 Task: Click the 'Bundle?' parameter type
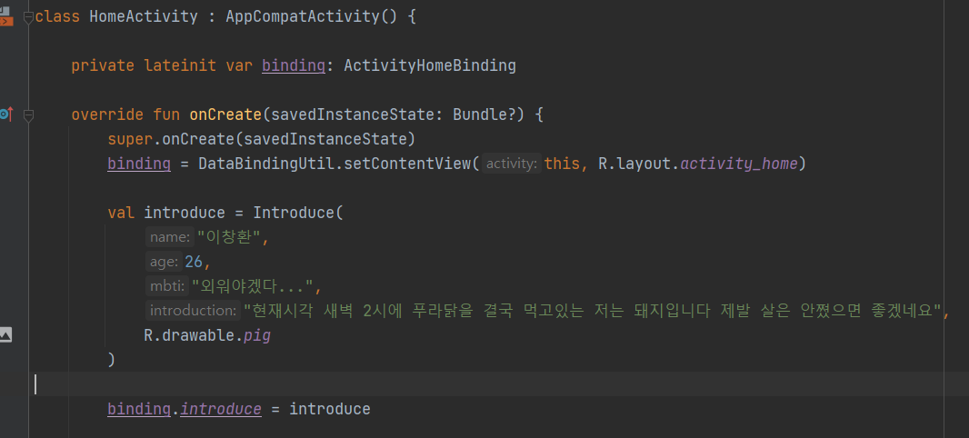click(x=484, y=114)
